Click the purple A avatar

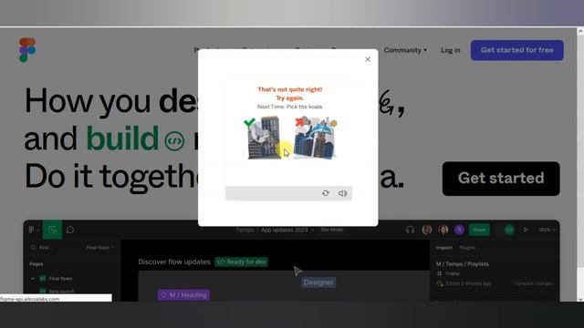[459, 230]
